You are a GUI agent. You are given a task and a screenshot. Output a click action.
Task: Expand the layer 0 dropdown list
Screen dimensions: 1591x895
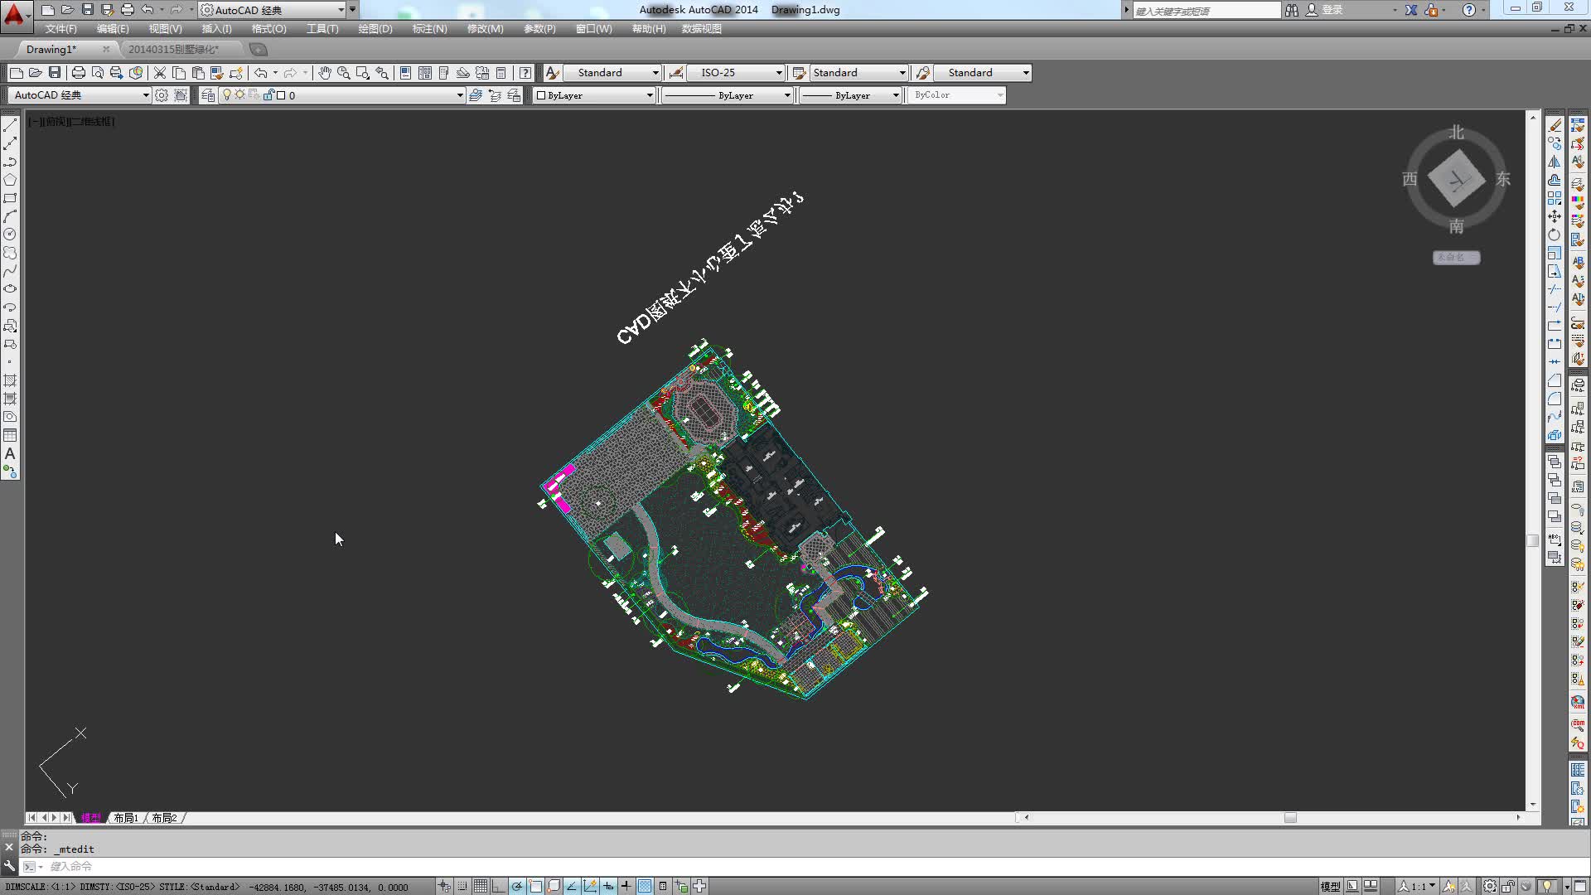pos(459,95)
